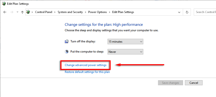Click the Cancel button
This screenshot has height=97, width=216.
point(194,83)
